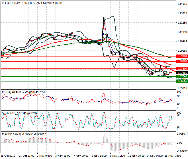Click the MACD scale value -0.004931
188x159 pixels.
point(182,151)
